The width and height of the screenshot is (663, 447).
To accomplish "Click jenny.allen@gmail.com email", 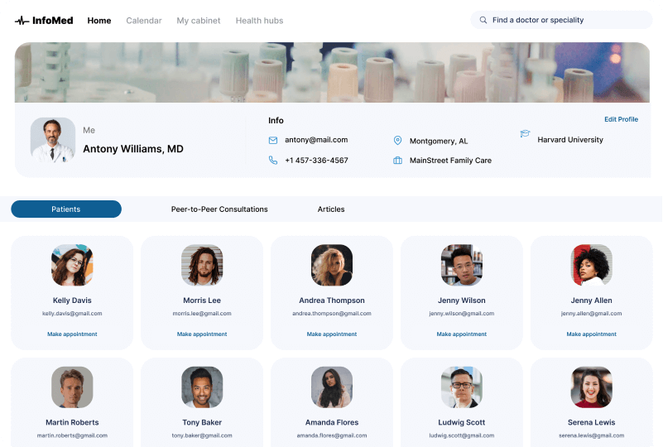I will coord(591,314).
